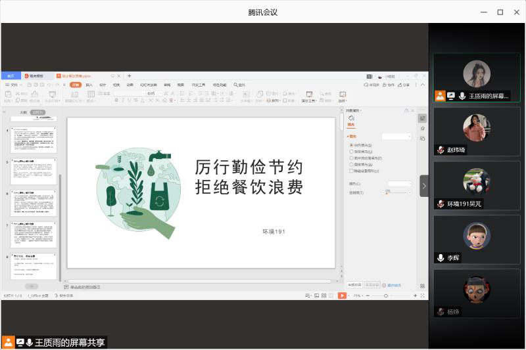Open the 插入 ribbon tab

point(89,85)
